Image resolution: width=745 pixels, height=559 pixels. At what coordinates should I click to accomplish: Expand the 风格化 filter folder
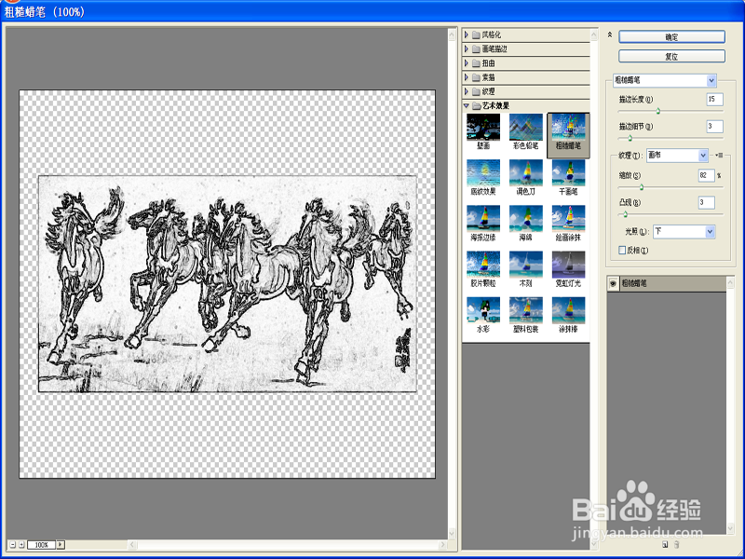467,34
